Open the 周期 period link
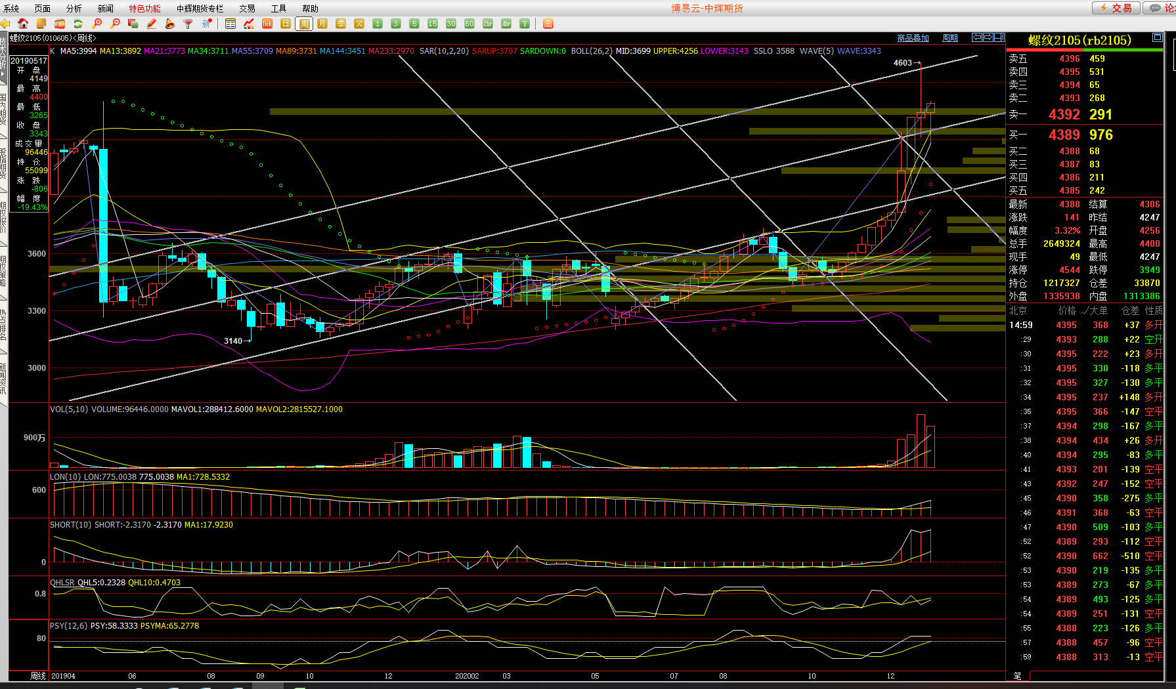This screenshot has width=1176, height=689. [950, 38]
